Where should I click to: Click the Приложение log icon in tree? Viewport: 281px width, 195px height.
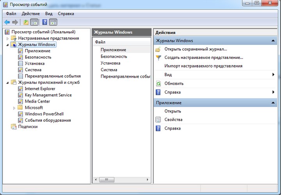[x=20, y=51]
